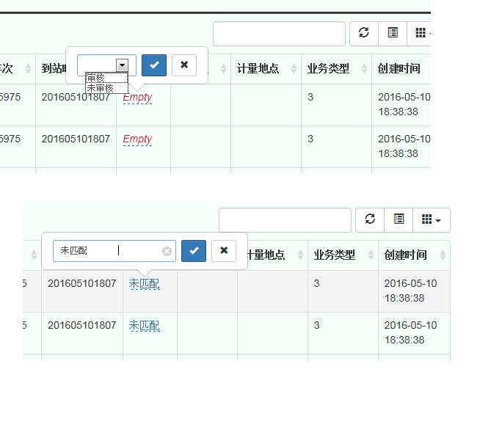491x430 pixels.
Task: Sort by 业务类型 column in upper table
Action: pos(335,68)
